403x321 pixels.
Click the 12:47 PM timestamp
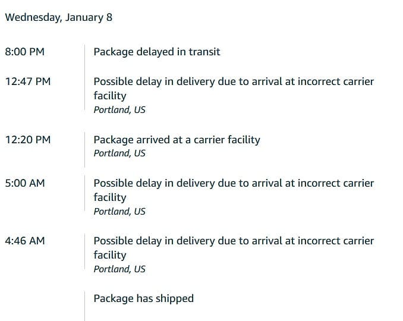[27, 81]
